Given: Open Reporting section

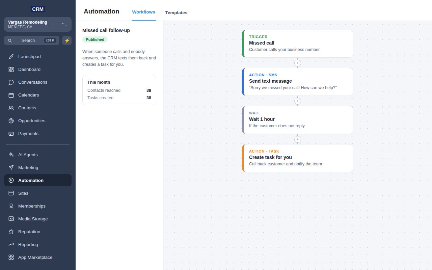Looking at the screenshot, I should pyautogui.click(x=38, y=245).
